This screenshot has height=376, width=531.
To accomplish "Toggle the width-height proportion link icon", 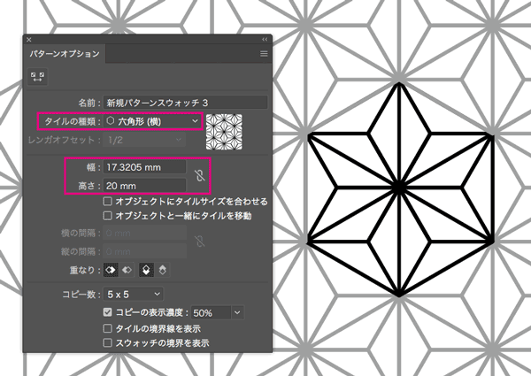I will tap(200, 176).
